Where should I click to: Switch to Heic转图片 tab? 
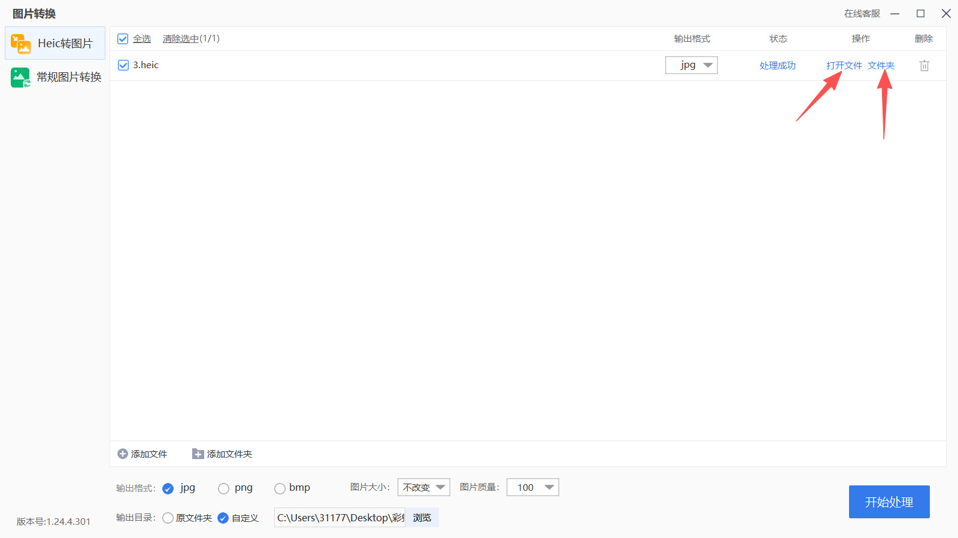point(55,43)
